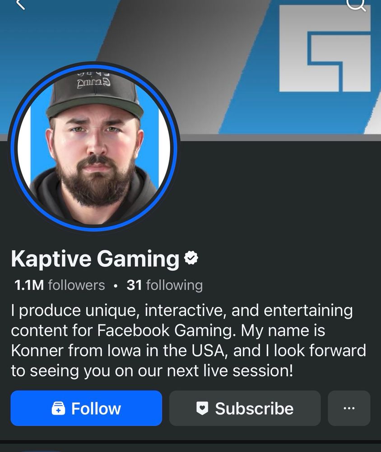381x452 pixels.
Task: Tap the Kaptive Gaming page name
Action: (95, 259)
